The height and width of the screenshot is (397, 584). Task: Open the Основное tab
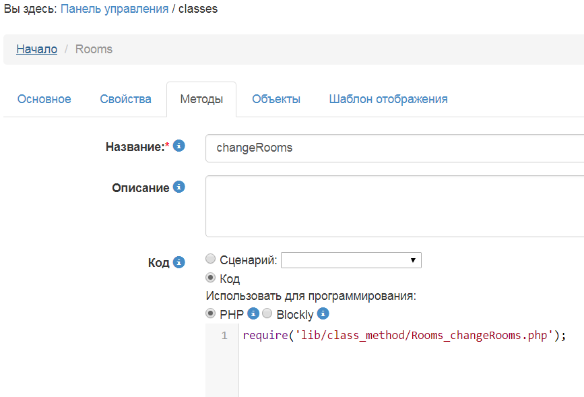click(x=44, y=99)
